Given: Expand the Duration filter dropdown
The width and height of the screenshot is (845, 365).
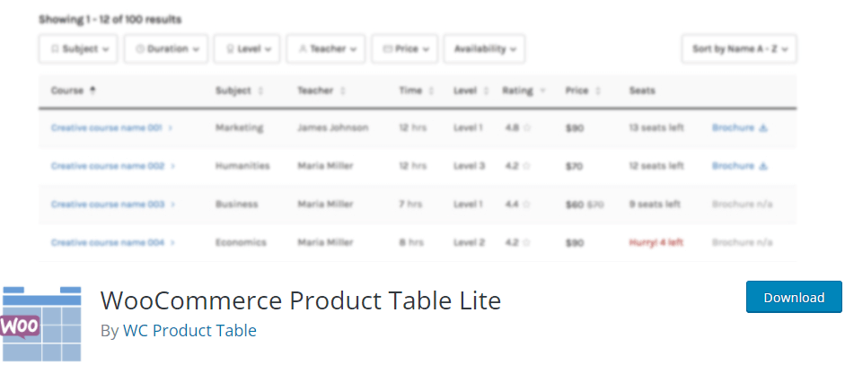Looking at the screenshot, I should 166,49.
